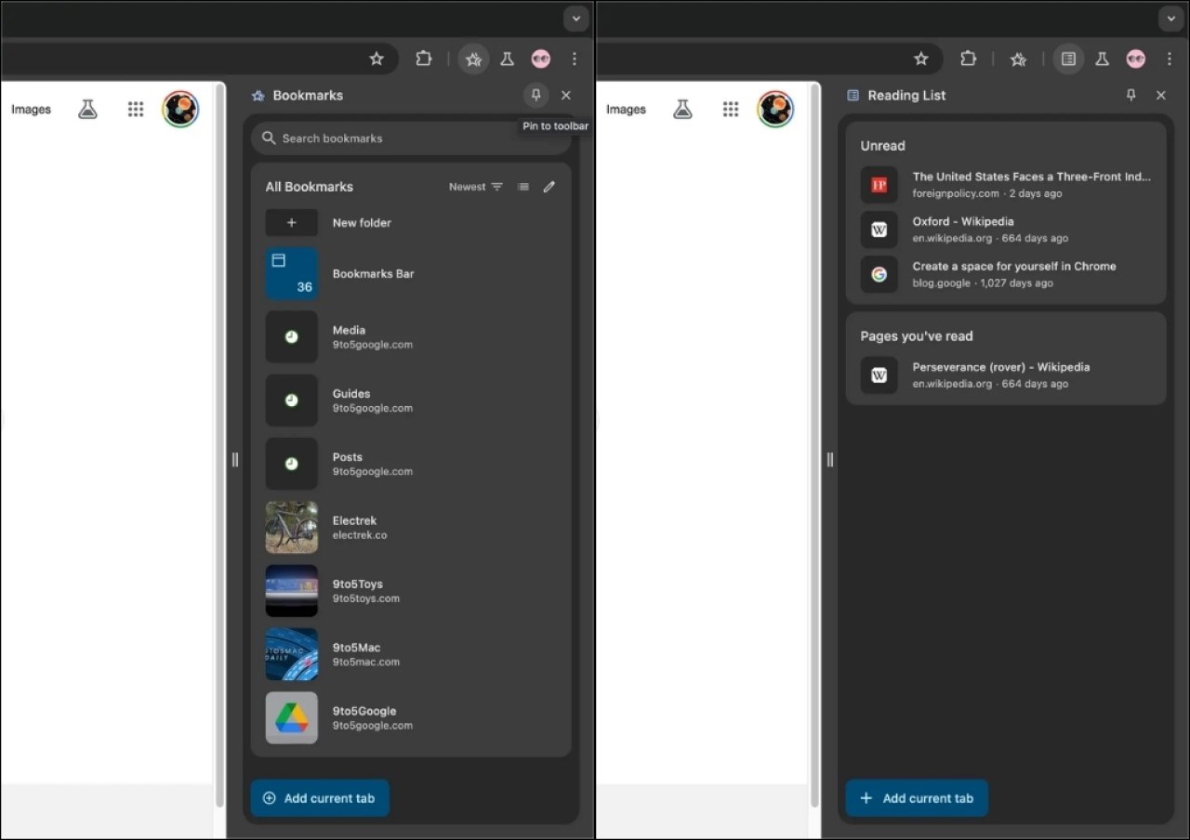This screenshot has width=1190, height=840.
Task: Open Chrome three-dot menu in Bookmarks window
Action: (575, 59)
